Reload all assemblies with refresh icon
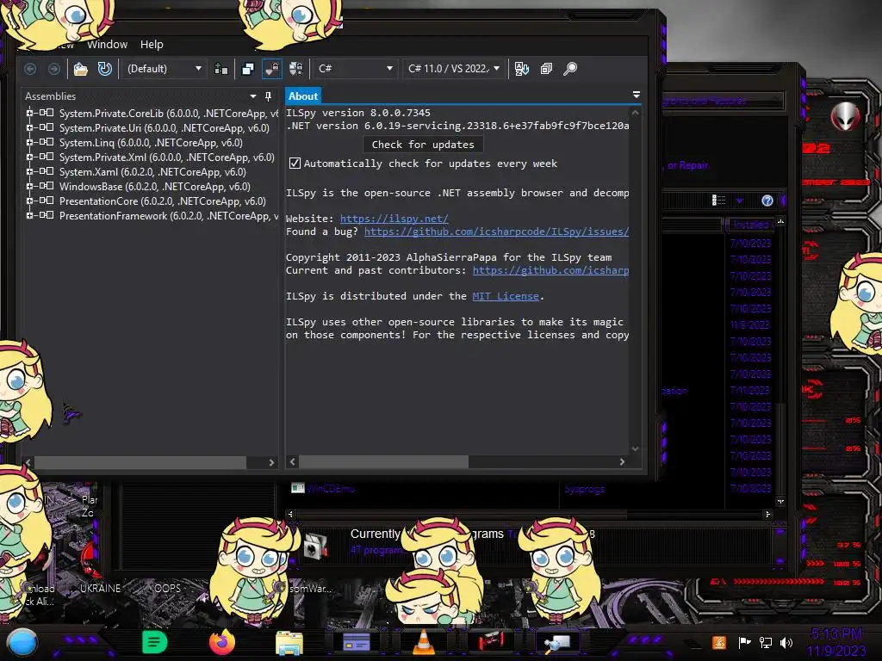 pos(104,69)
